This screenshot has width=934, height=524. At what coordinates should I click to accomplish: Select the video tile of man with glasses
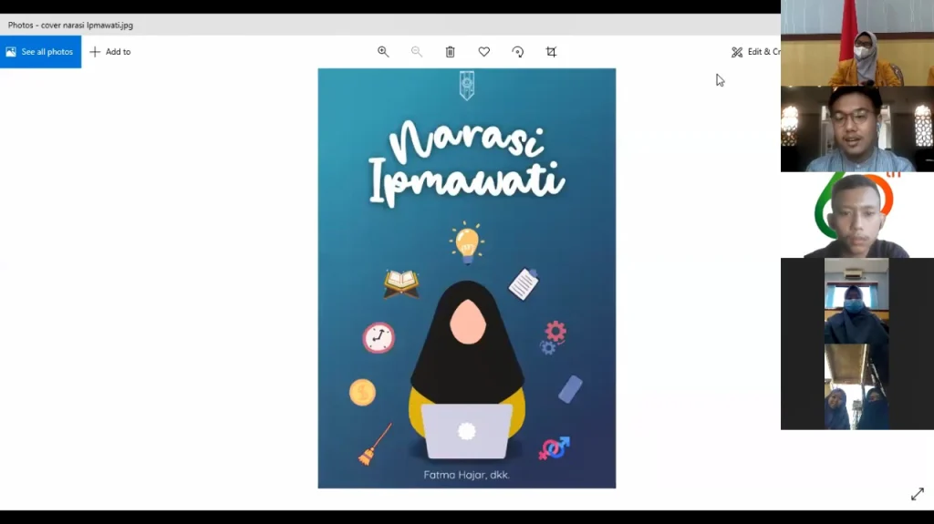click(x=857, y=128)
